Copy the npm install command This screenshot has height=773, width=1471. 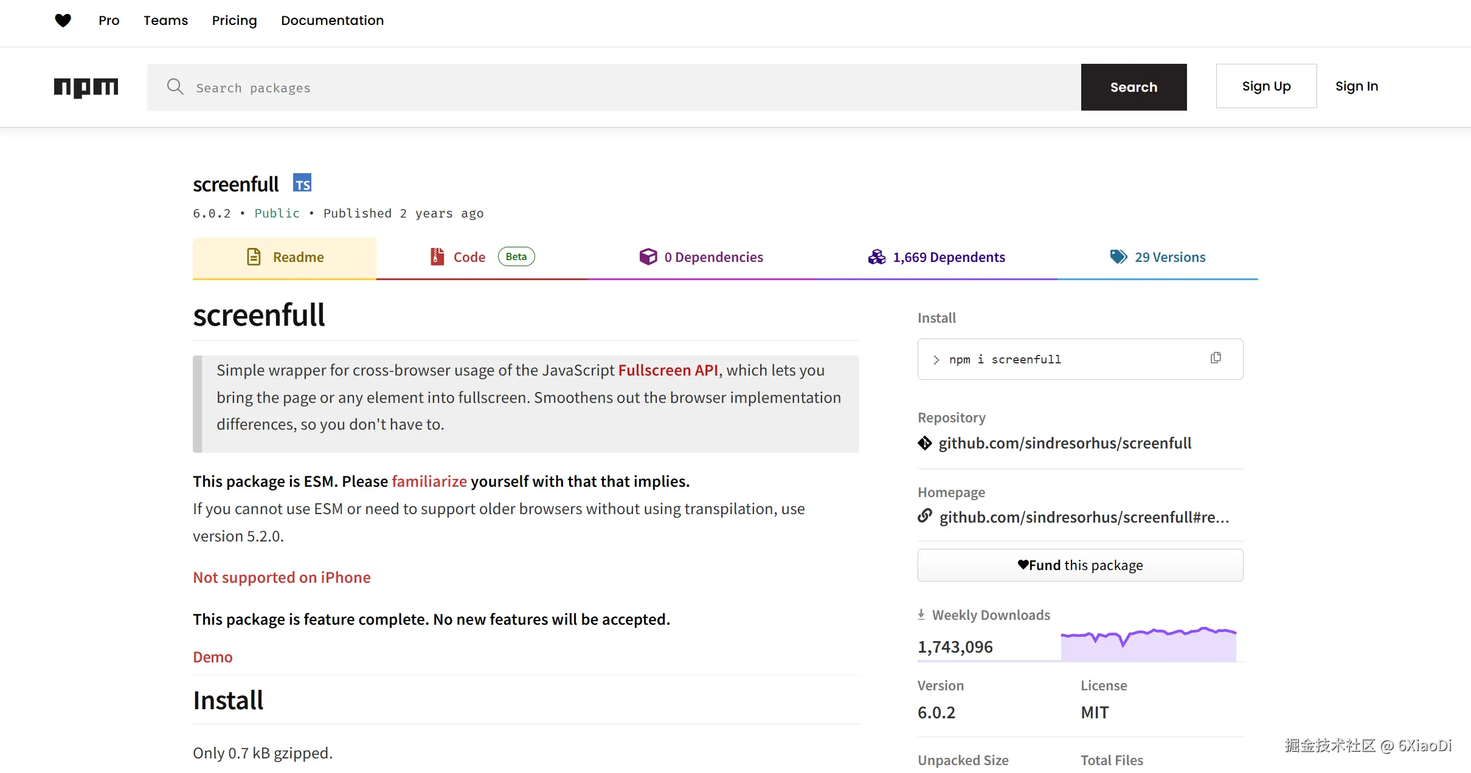point(1215,358)
